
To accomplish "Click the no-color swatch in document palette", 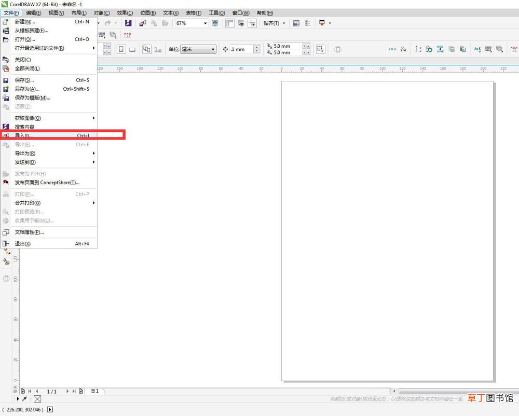I will 37,399.
